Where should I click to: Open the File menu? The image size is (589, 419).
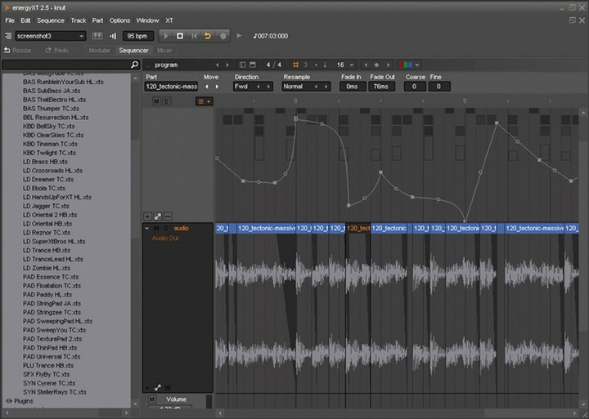10,20
